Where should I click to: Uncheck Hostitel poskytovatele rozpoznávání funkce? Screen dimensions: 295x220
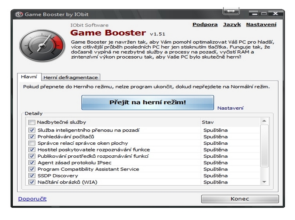(x=32, y=150)
